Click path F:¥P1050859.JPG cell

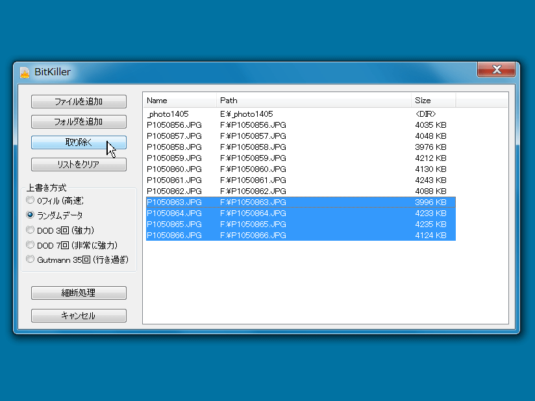pyautogui.click(x=253, y=158)
